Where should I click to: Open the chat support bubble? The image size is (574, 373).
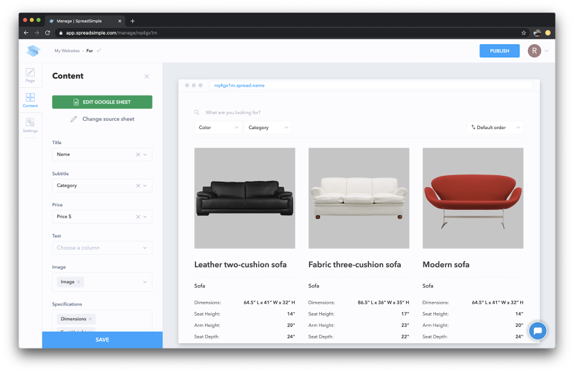pyautogui.click(x=538, y=331)
